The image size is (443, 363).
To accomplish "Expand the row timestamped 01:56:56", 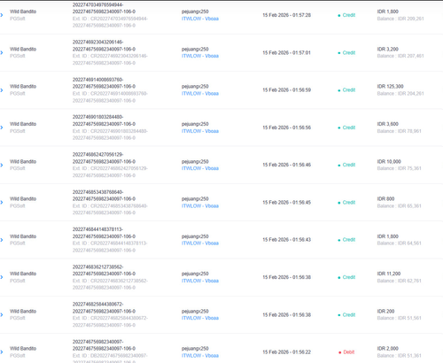I will click(2, 127).
